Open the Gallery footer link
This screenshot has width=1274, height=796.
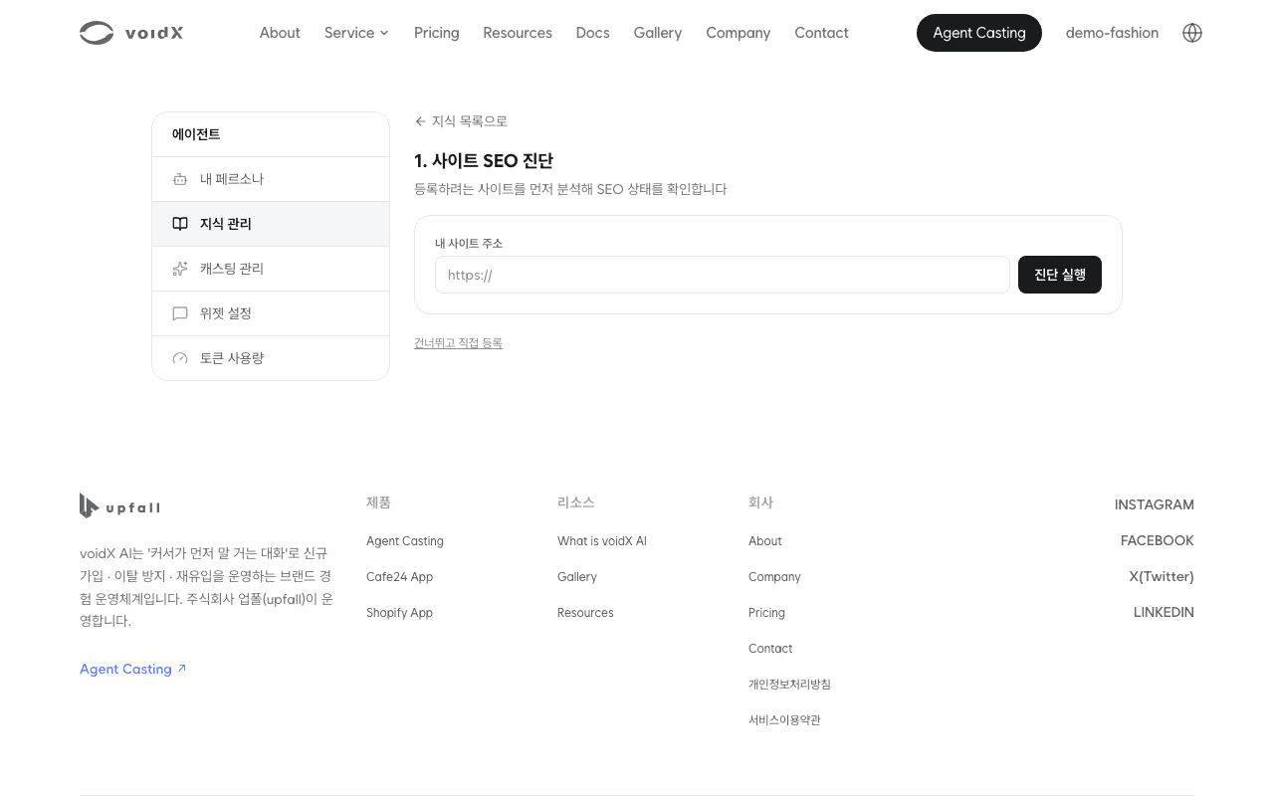pos(577,577)
